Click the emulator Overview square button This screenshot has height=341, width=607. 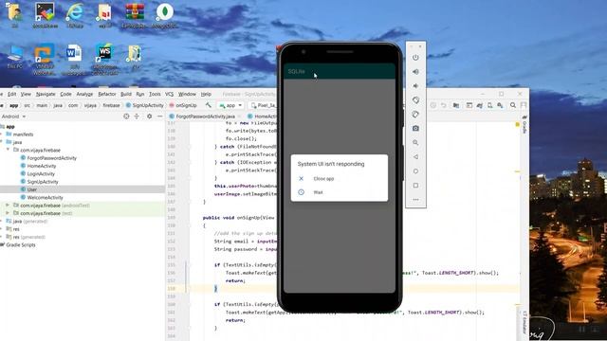415,186
